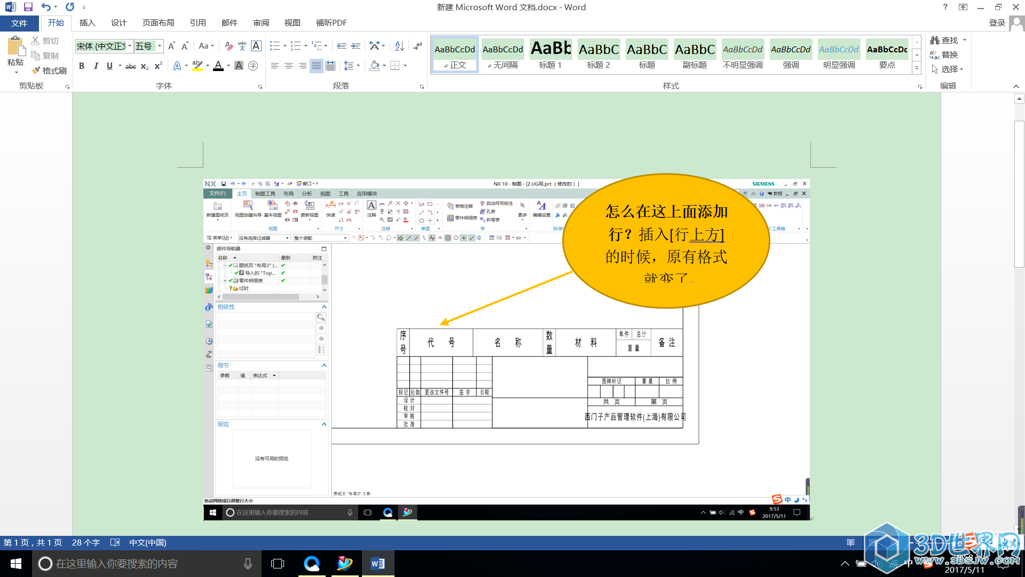1025x577 pixels.
Task: Apply the 明显强调 intense emphasis style
Action: click(839, 54)
